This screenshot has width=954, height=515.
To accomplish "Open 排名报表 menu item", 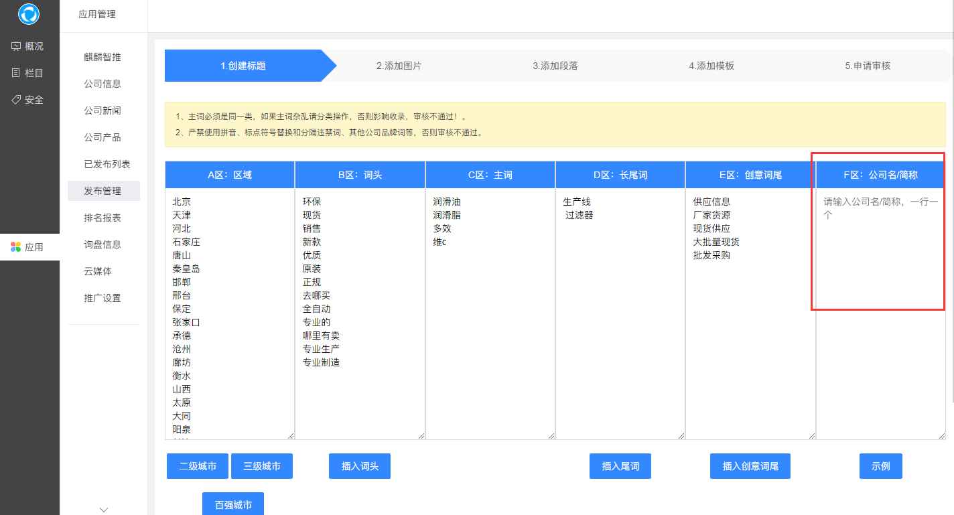I will click(x=103, y=218).
